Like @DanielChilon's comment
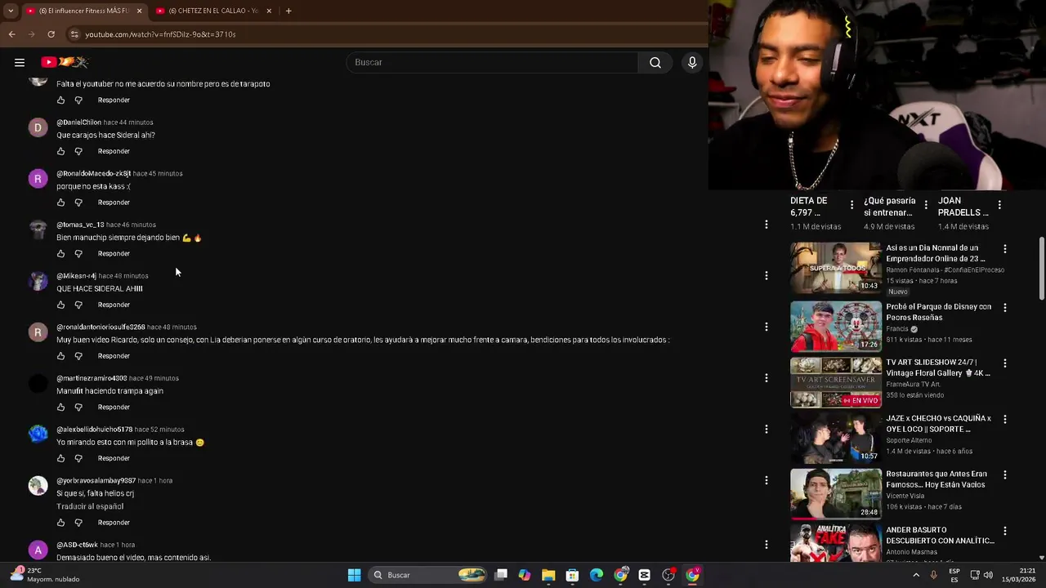This screenshot has width=1046, height=588. 60,151
